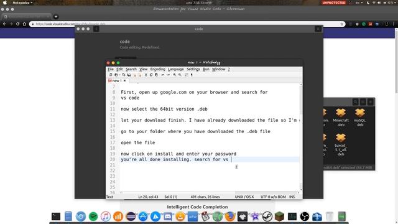Screen dimensions: 398x224
Task: Open the Language menu in Notepadqq
Action: (x=175, y=69)
